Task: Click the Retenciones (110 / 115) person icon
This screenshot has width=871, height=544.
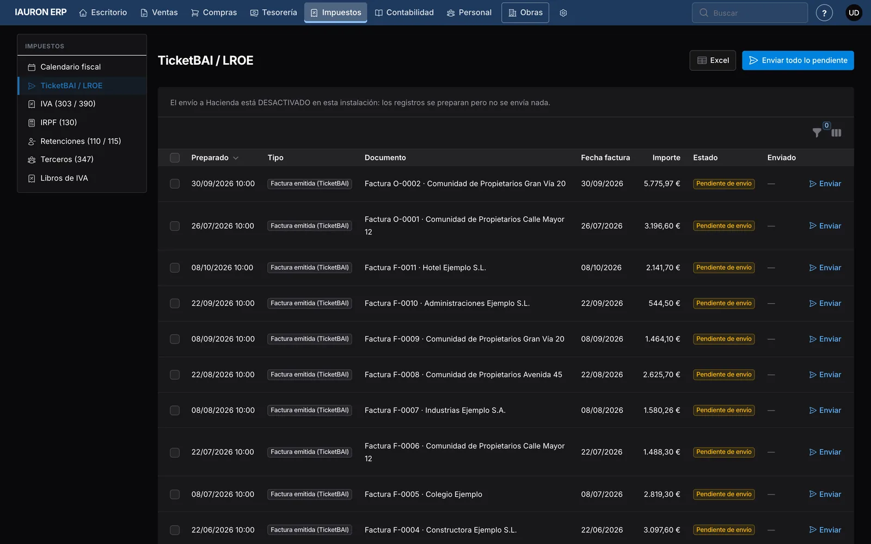Action: pyautogui.click(x=32, y=141)
